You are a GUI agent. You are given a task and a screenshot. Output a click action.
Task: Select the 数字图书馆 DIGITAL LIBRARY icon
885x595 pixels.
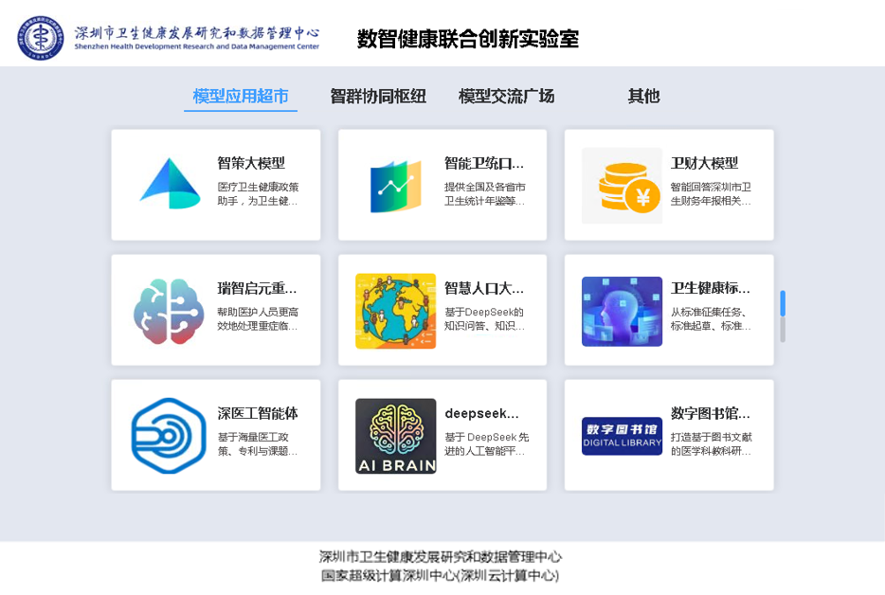coord(622,434)
